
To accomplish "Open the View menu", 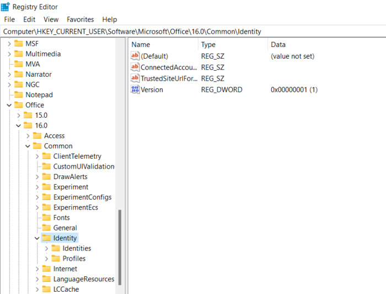I will 51,19.
